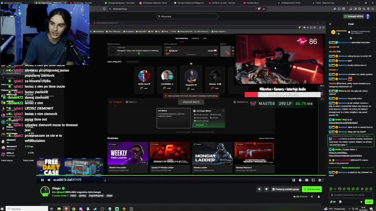Follow Diagu with the heart button
The height and width of the screenshot is (211, 376).
[x=266, y=189]
